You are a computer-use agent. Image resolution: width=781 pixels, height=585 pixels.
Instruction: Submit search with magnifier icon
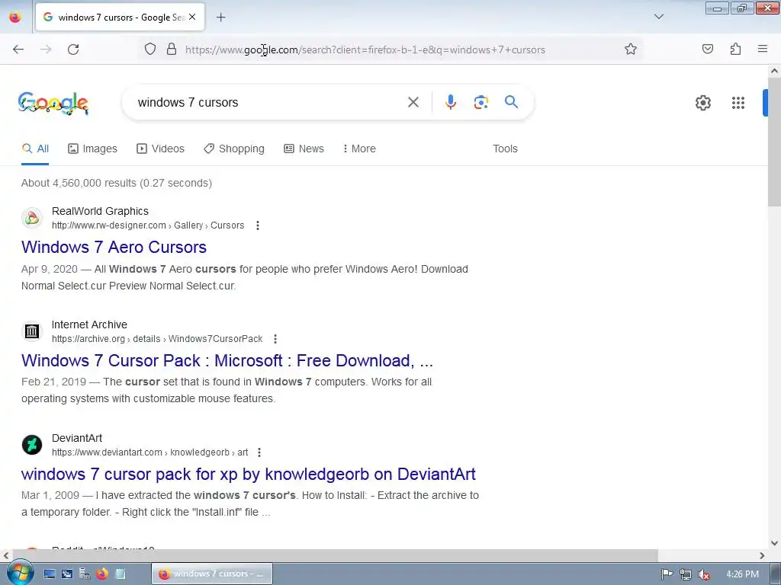pos(511,102)
